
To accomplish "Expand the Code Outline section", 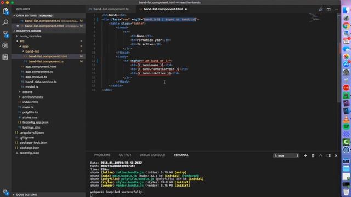I will point(49,195).
